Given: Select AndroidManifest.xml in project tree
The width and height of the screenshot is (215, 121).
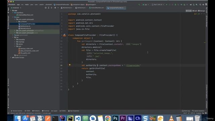Looking at the screenshot, I should pyautogui.click(x=25, y=15).
